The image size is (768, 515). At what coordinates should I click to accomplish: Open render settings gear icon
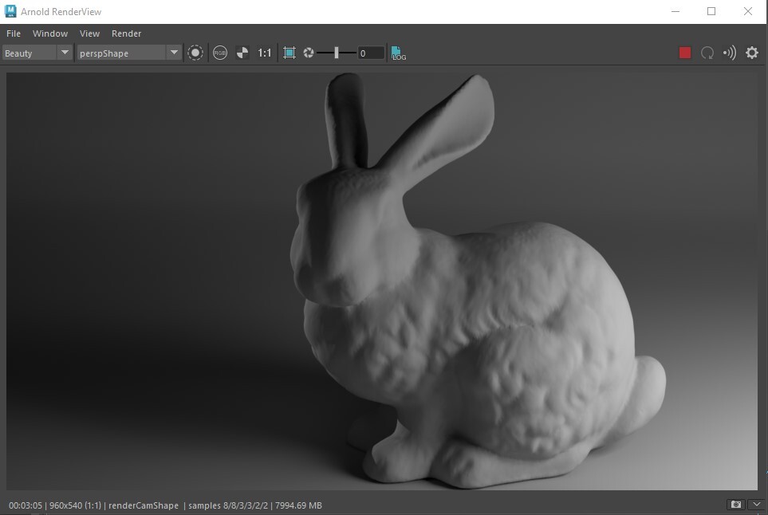(751, 53)
